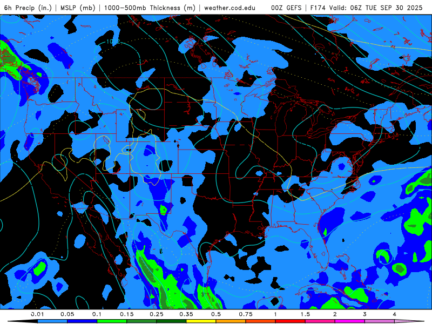Click the 0.25 colorbar tick label

click(x=157, y=314)
